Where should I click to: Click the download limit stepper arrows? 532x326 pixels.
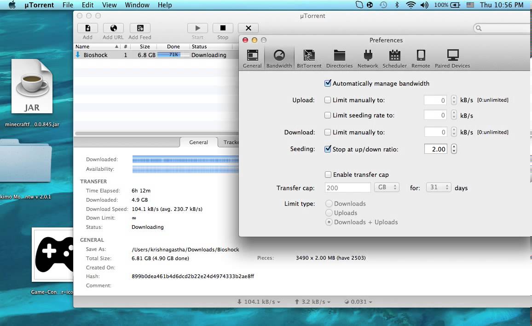[454, 132]
